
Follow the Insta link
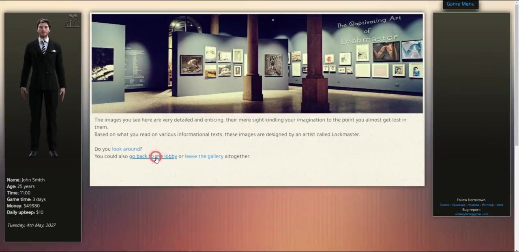pyautogui.click(x=500, y=205)
